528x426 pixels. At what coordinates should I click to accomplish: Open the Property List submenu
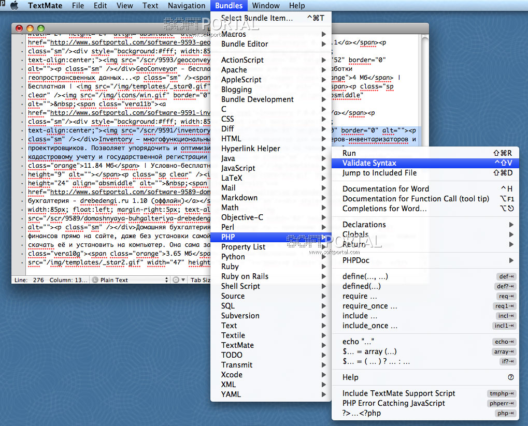(x=270, y=247)
